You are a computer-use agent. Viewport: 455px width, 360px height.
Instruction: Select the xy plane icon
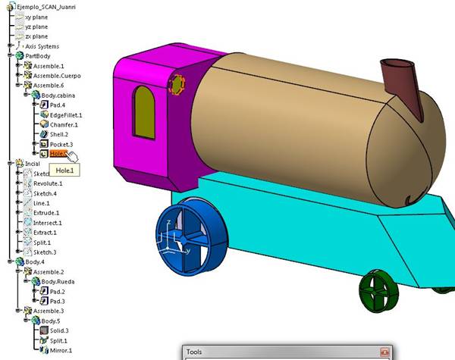point(19,16)
